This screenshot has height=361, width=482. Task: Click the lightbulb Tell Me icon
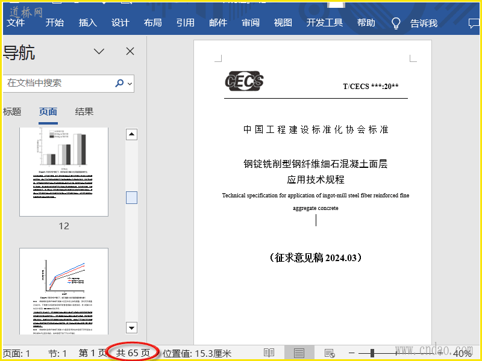click(396, 23)
